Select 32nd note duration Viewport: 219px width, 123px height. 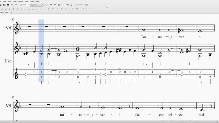pos(9,9)
